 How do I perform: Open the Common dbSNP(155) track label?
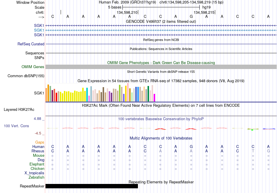coord(26,76)
